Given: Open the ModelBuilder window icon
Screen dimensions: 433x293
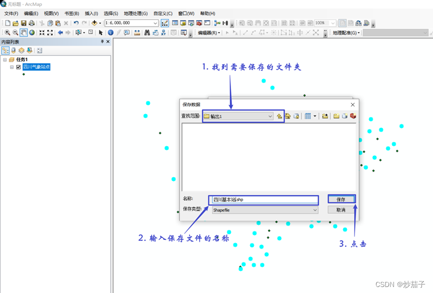Looking at the screenshot, I should [x=217, y=23].
